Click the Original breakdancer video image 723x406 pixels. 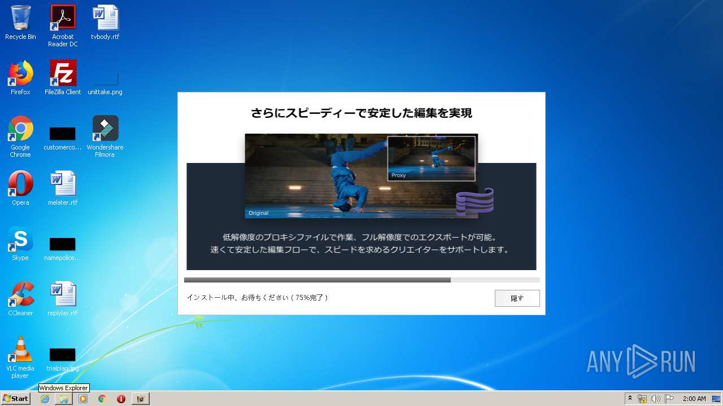click(361, 176)
